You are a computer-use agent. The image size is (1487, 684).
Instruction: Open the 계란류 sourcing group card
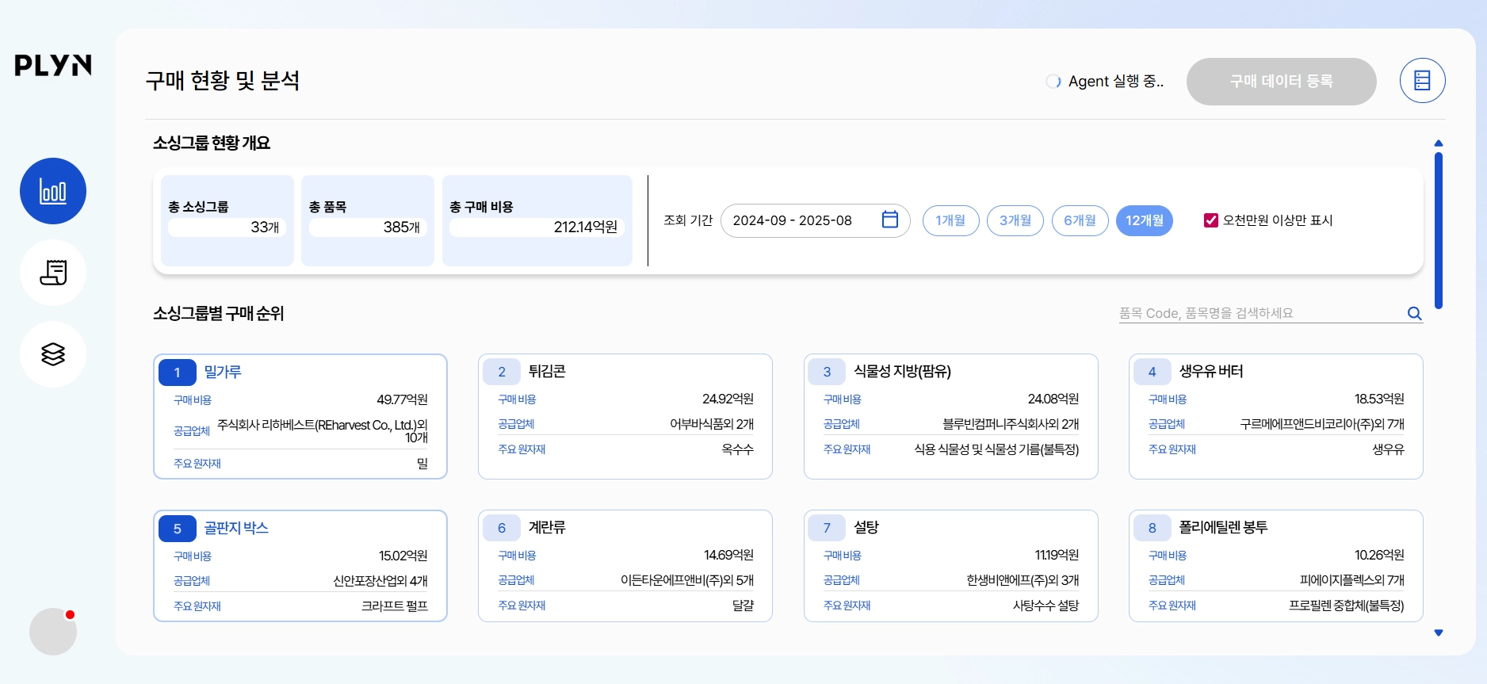tap(625, 566)
